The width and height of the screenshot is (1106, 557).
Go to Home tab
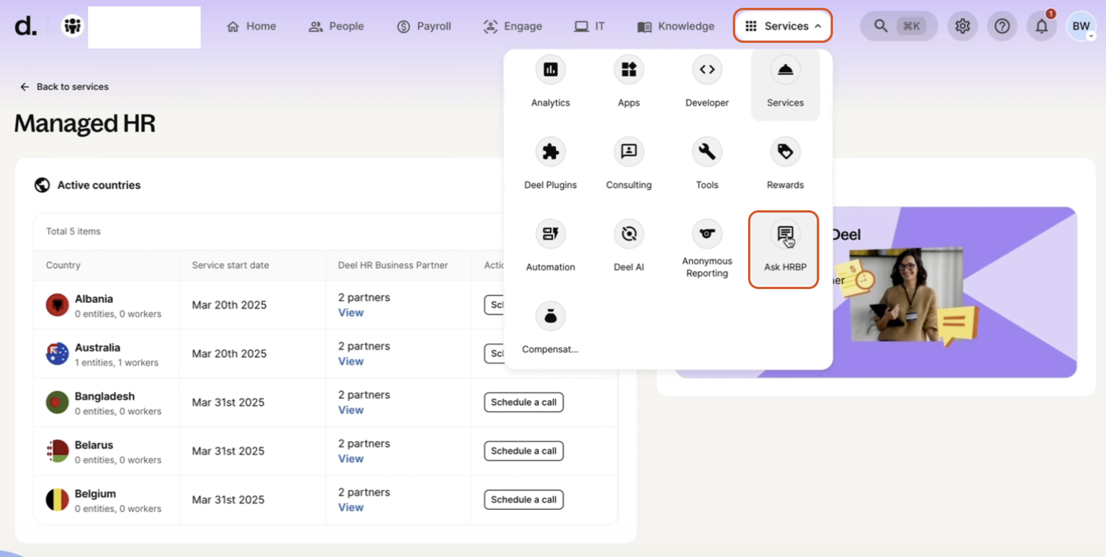[x=251, y=26]
